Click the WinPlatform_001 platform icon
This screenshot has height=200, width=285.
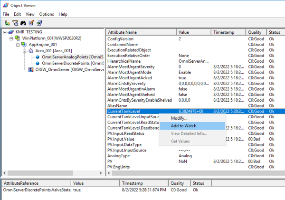coord(18,38)
